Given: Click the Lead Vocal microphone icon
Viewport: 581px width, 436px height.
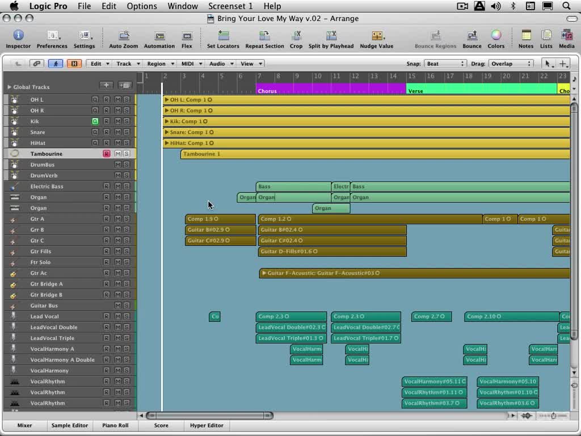Looking at the screenshot, I should [x=14, y=316].
